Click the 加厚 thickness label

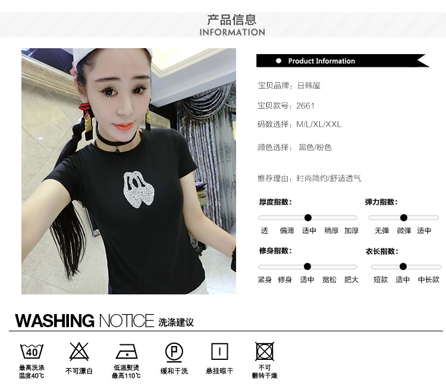coord(351,231)
